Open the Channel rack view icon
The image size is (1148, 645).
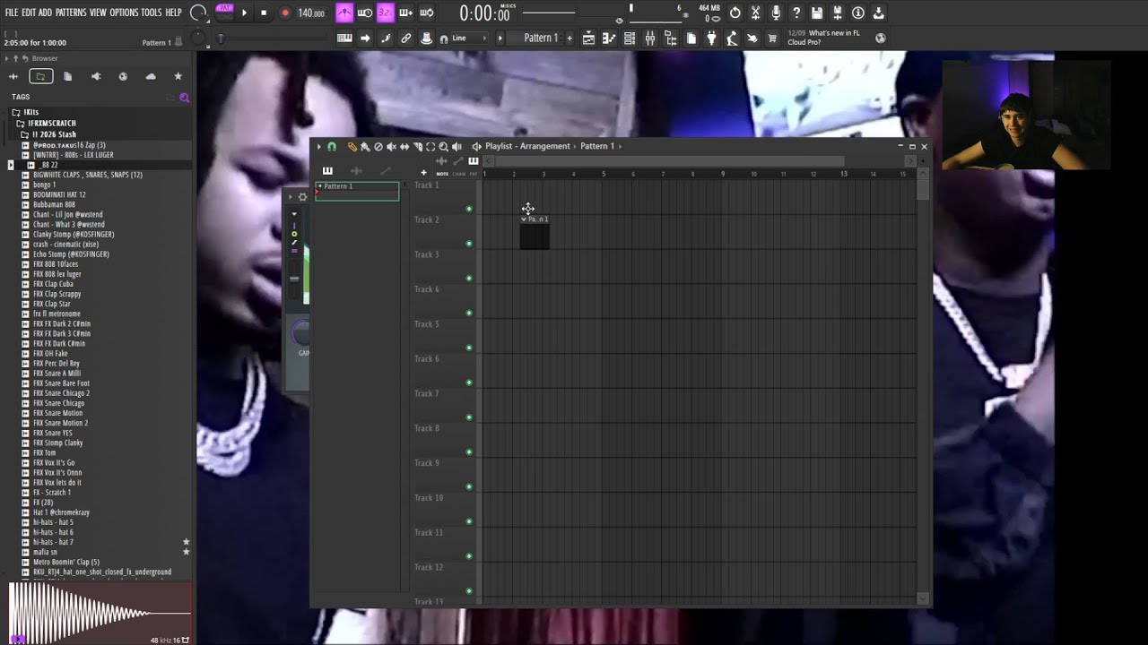[x=630, y=38]
